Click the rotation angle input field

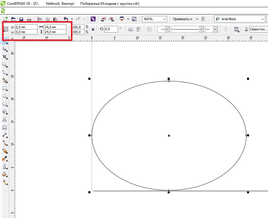[x=111, y=29]
